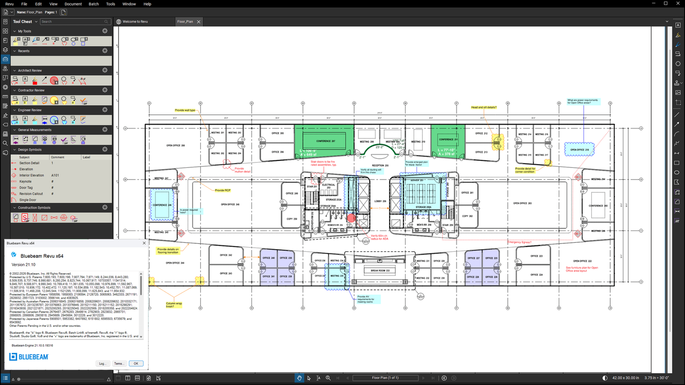
Task: Select the Arrow tool in right toolbar
Action: point(678,124)
